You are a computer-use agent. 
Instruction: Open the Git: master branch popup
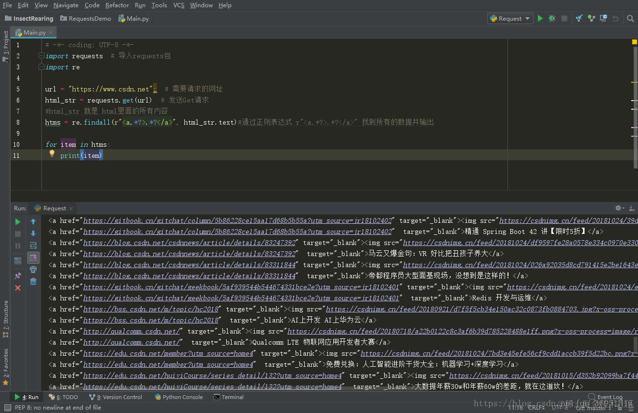click(595, 408)
